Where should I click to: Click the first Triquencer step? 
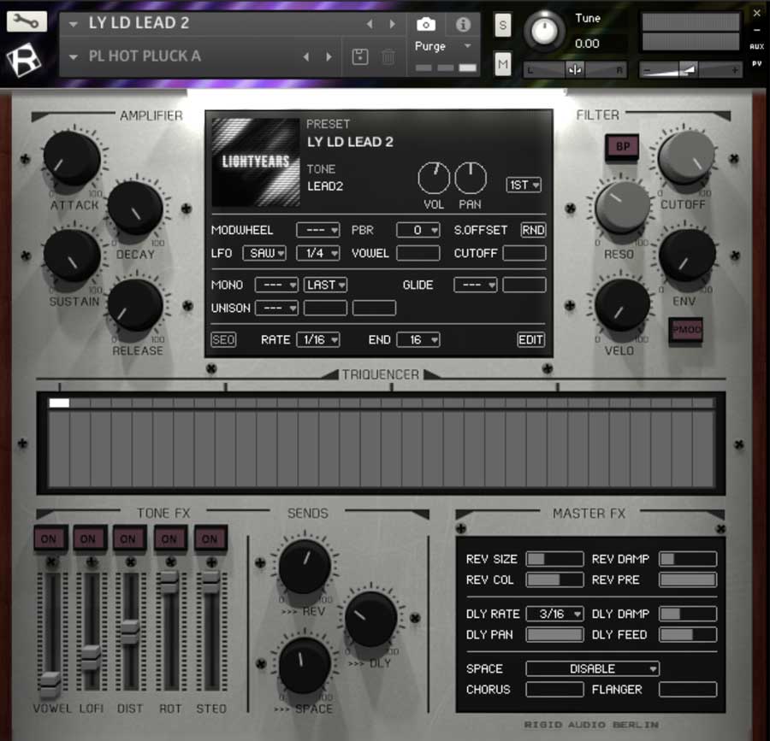tap(59, 403)
